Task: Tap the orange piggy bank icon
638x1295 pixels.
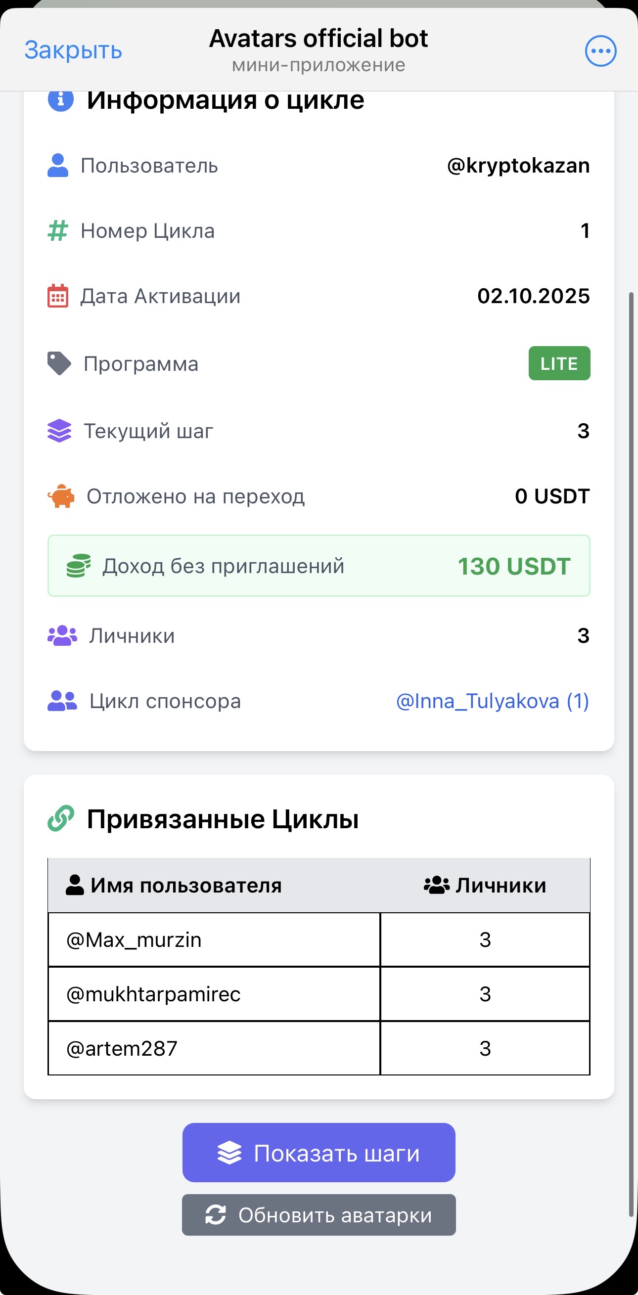Action: pos(61,496)
